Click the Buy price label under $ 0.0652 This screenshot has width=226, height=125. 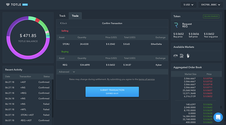pos(178,37)
